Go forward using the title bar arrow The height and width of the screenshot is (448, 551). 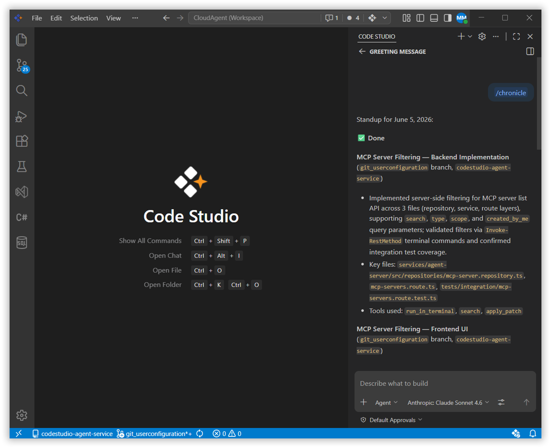tap(180, 18)
